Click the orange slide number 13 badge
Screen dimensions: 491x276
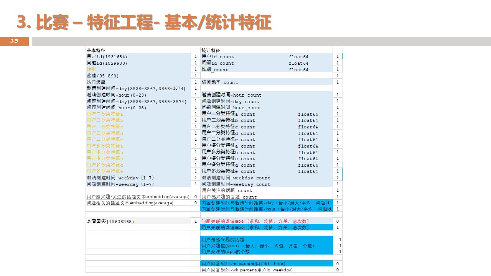(x=14, y=41)
